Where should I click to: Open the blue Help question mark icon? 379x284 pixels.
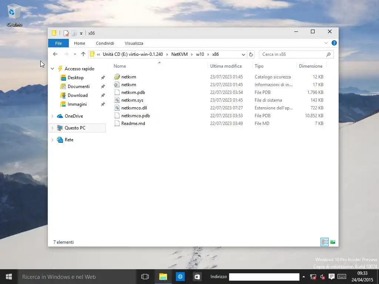[334, 43]
